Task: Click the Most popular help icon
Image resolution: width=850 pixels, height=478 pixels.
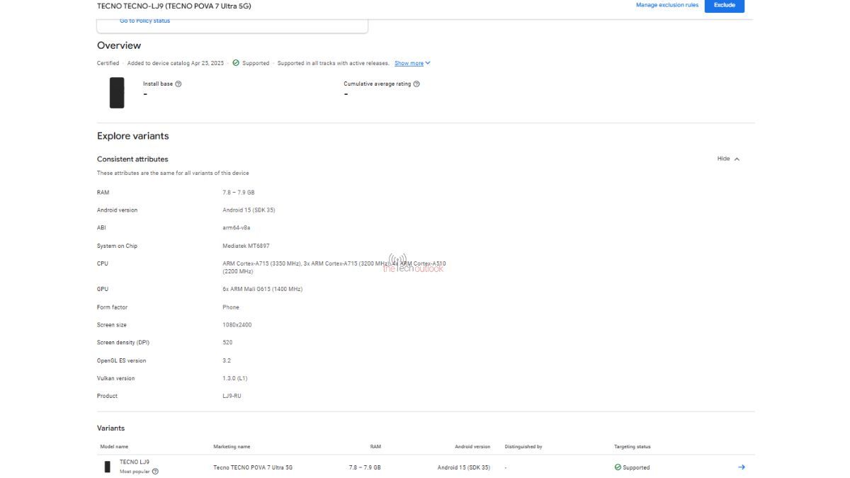Action: click(x=155, y=472)
